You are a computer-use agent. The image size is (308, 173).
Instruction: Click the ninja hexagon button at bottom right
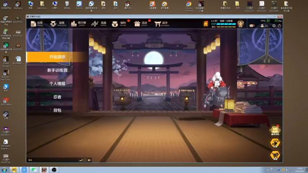pyautogui.click(x=275, y=143)
